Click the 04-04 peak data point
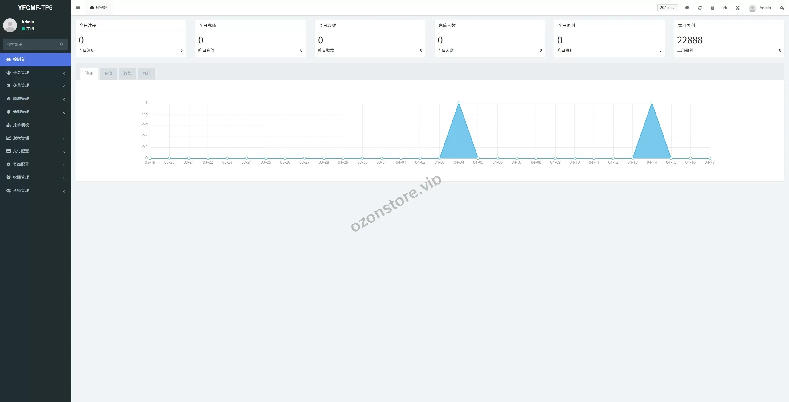Viewport: 789px width, 402px height. click(x=459, y=103)
